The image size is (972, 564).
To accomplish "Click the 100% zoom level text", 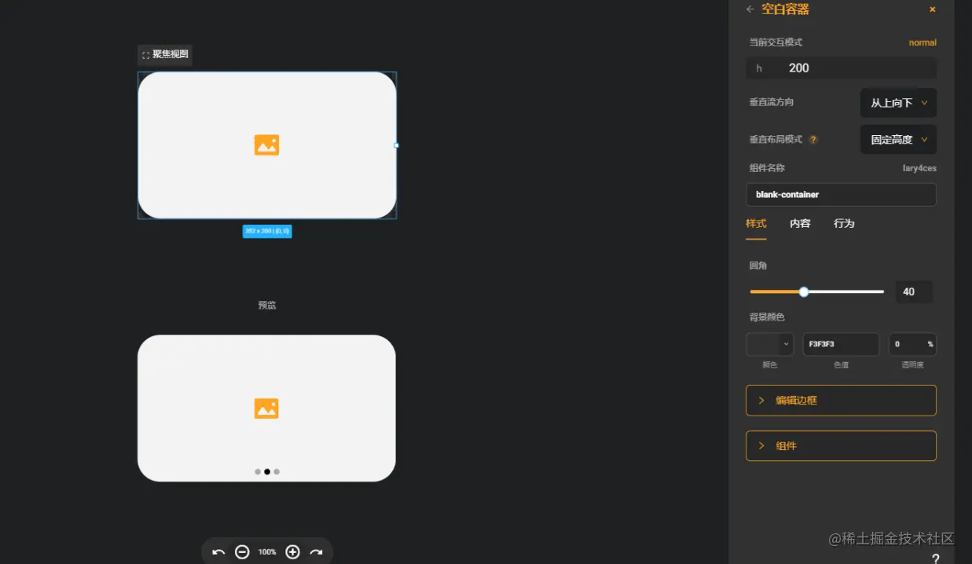I will pos(267,552).
